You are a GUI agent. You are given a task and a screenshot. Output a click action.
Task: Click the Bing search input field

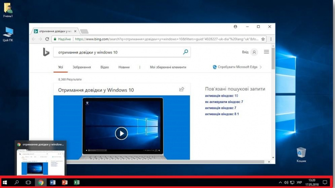click(119, 52)
